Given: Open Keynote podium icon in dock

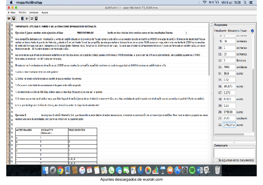Looking at the screenshot, I should (163, 170).
